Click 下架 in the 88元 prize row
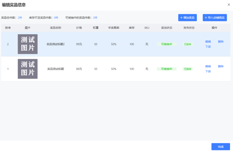The width and height of the screenshot is (233, 152). pyautogui.click(x=208, y=71)
